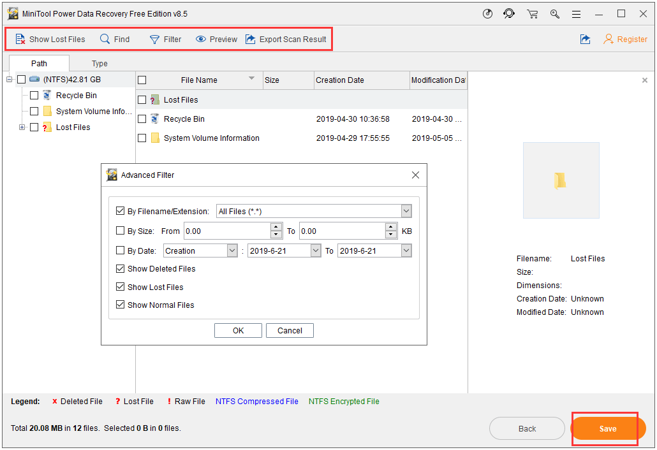The height and width of the screenshot is (450, 657).
Task: Click Recycle Bin icon in file list
Action: (x=154, y=119)
